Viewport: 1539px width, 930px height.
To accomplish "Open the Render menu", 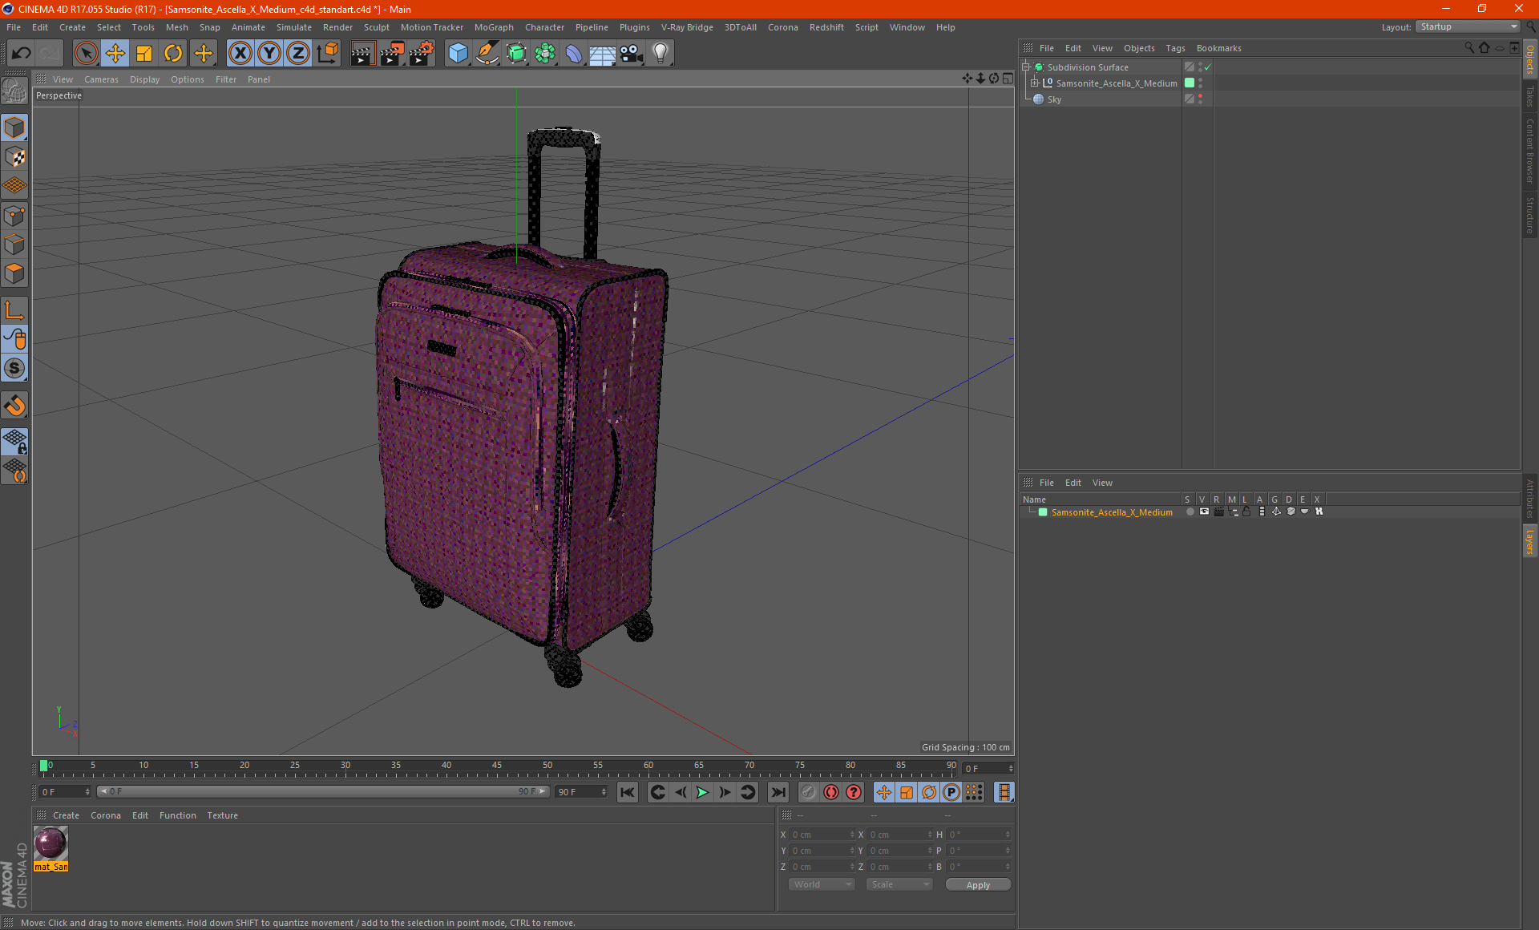I will point(337,27).
